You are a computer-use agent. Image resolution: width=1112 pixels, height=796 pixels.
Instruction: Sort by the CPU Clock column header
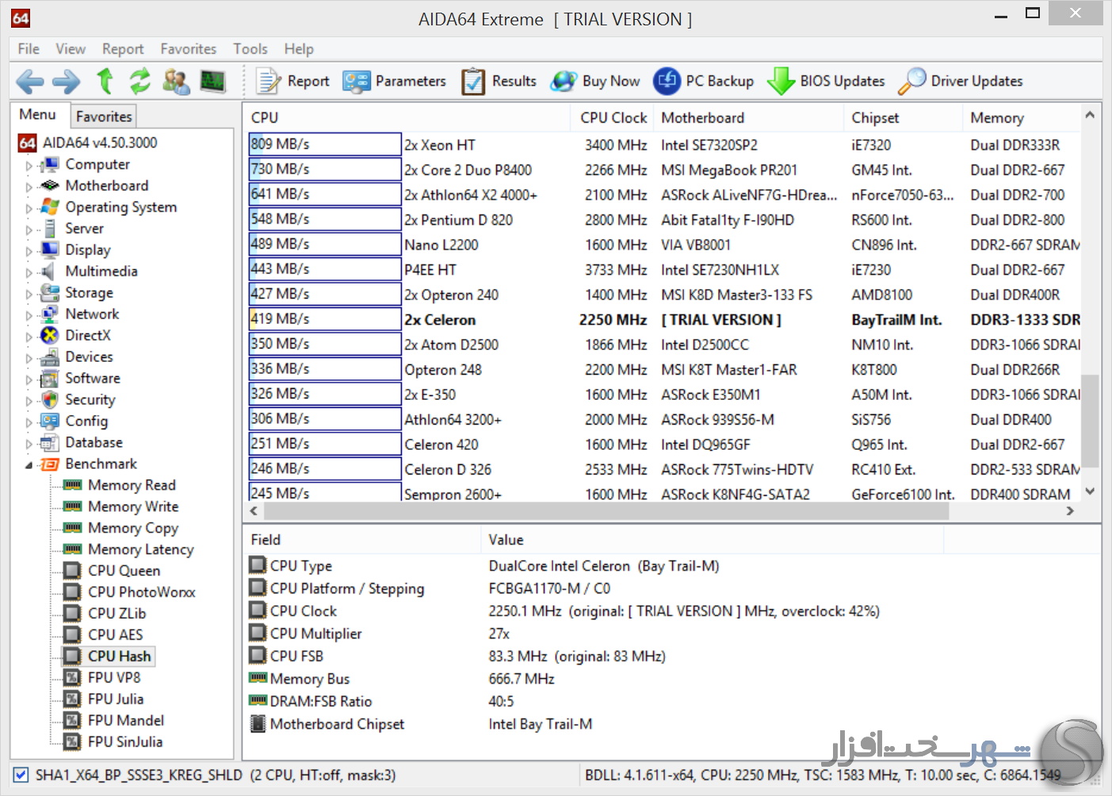click(x=613, y=118)
